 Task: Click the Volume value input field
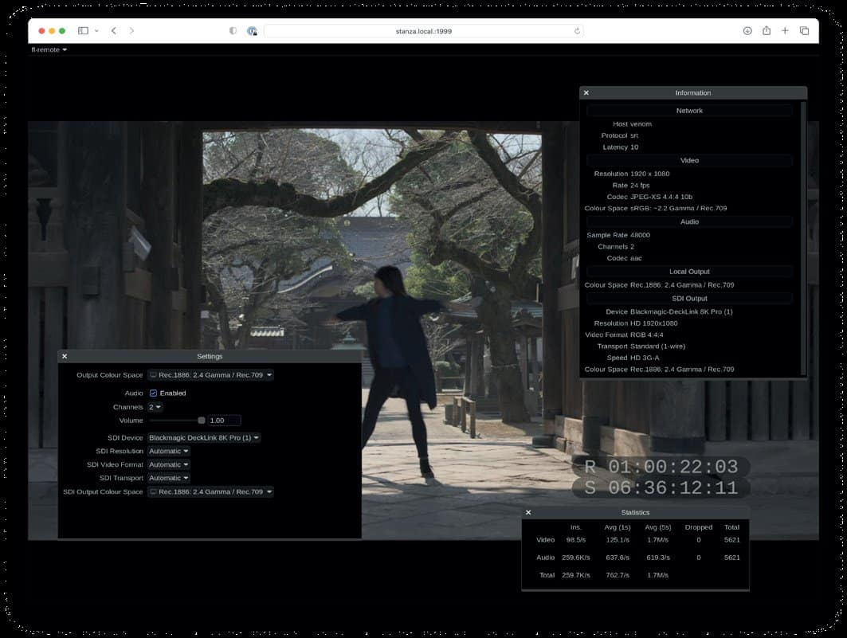click(x=224, y=421)
